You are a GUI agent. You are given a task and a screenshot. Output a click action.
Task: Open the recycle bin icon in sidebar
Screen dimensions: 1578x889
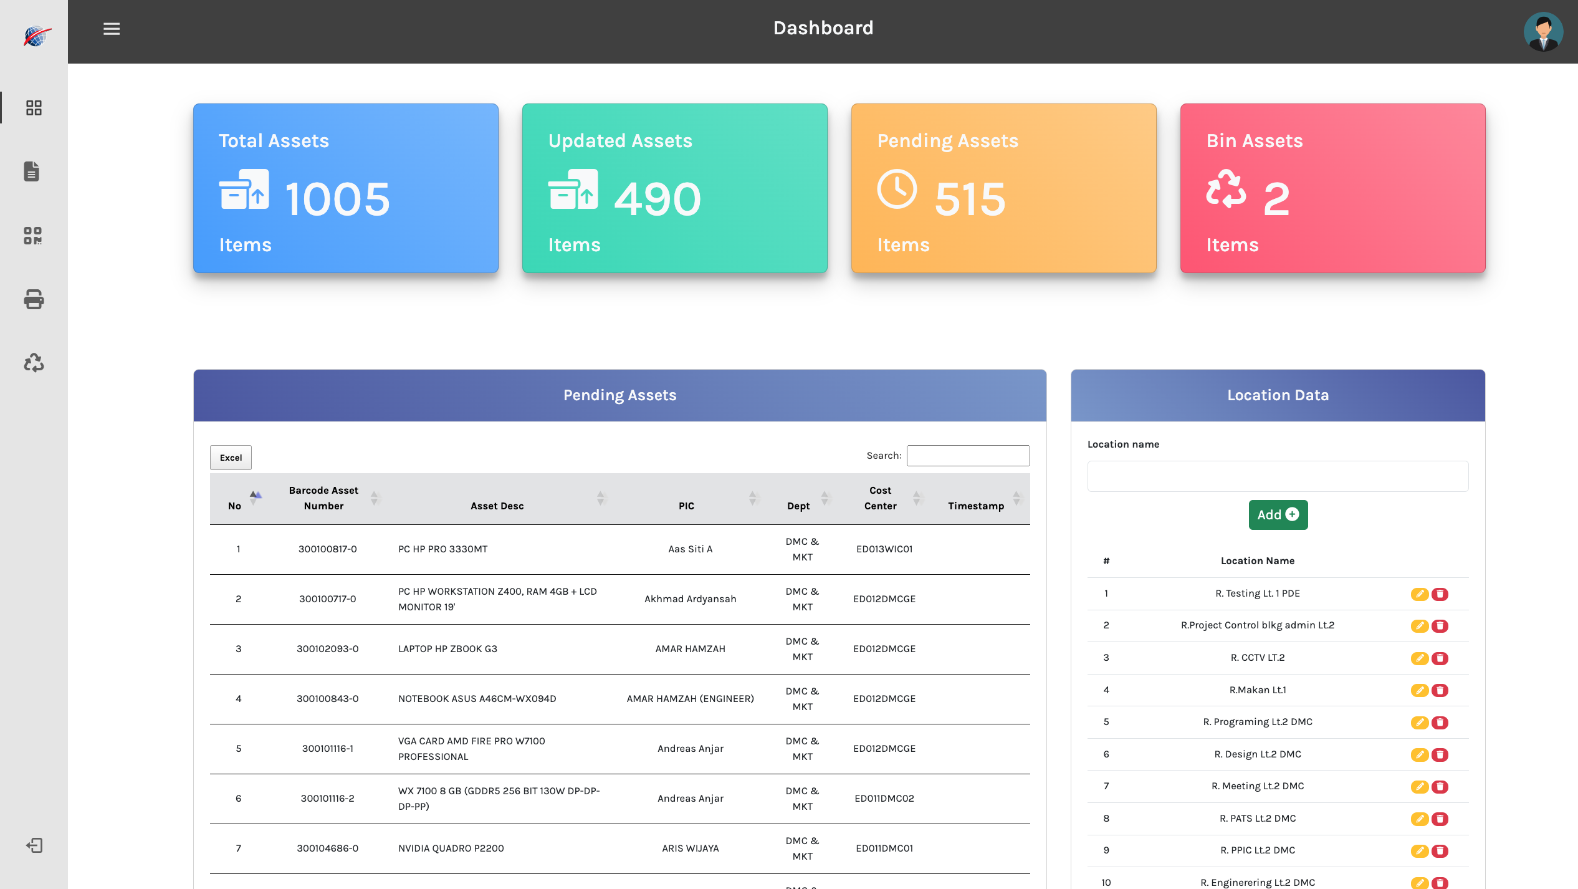pos(34,363)
